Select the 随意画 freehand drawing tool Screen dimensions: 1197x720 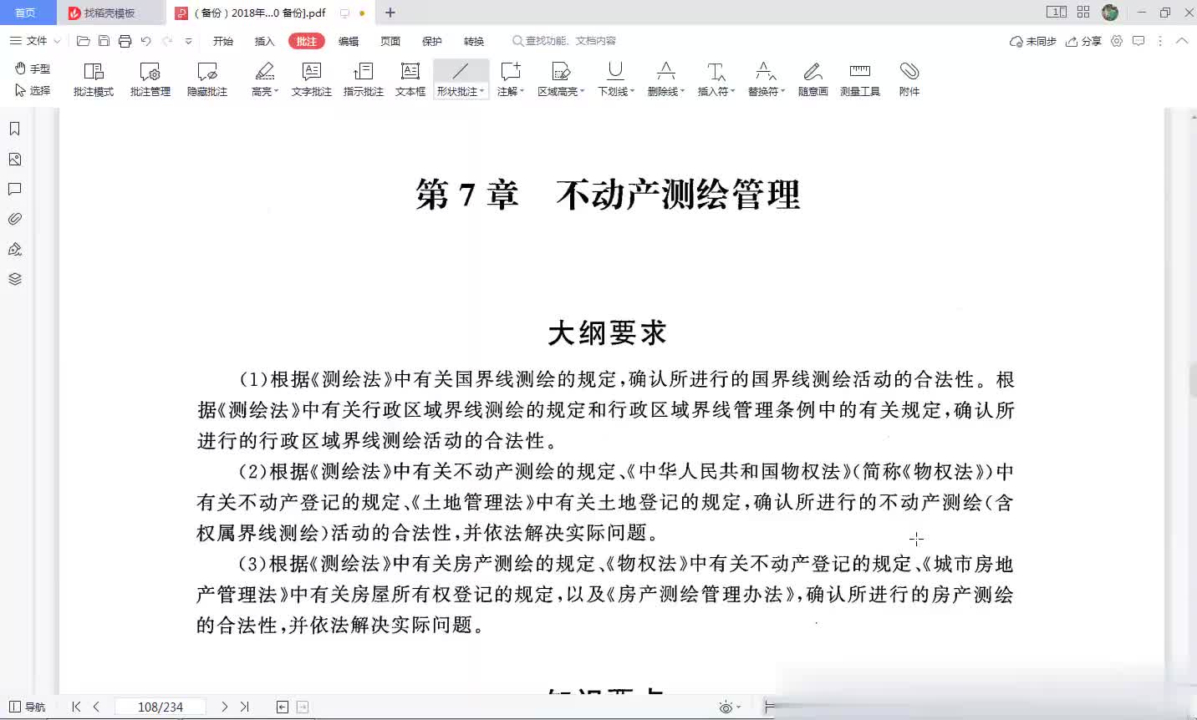pos(812,79)
